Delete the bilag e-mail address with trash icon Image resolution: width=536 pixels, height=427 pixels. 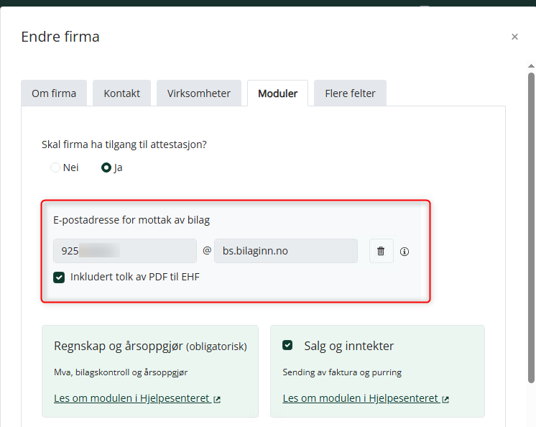pos(381,252)
